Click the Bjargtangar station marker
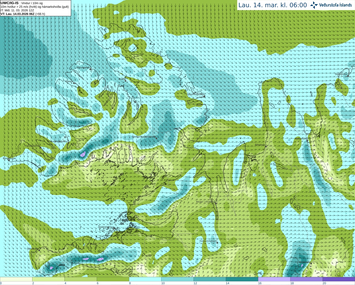This screenshot has width=355, height=285. click(x=9, y=160)
